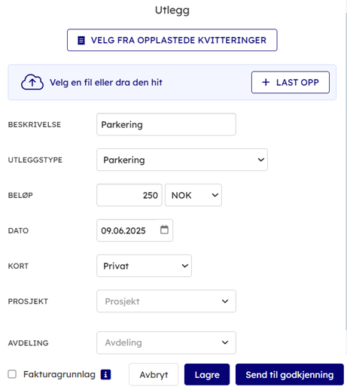
Task: Open the NOK currency dropdown
Action: point(193,195)
